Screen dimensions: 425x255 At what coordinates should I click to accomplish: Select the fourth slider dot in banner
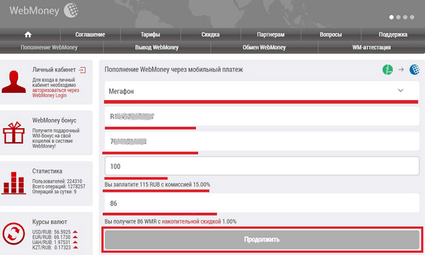pos(413,17)
